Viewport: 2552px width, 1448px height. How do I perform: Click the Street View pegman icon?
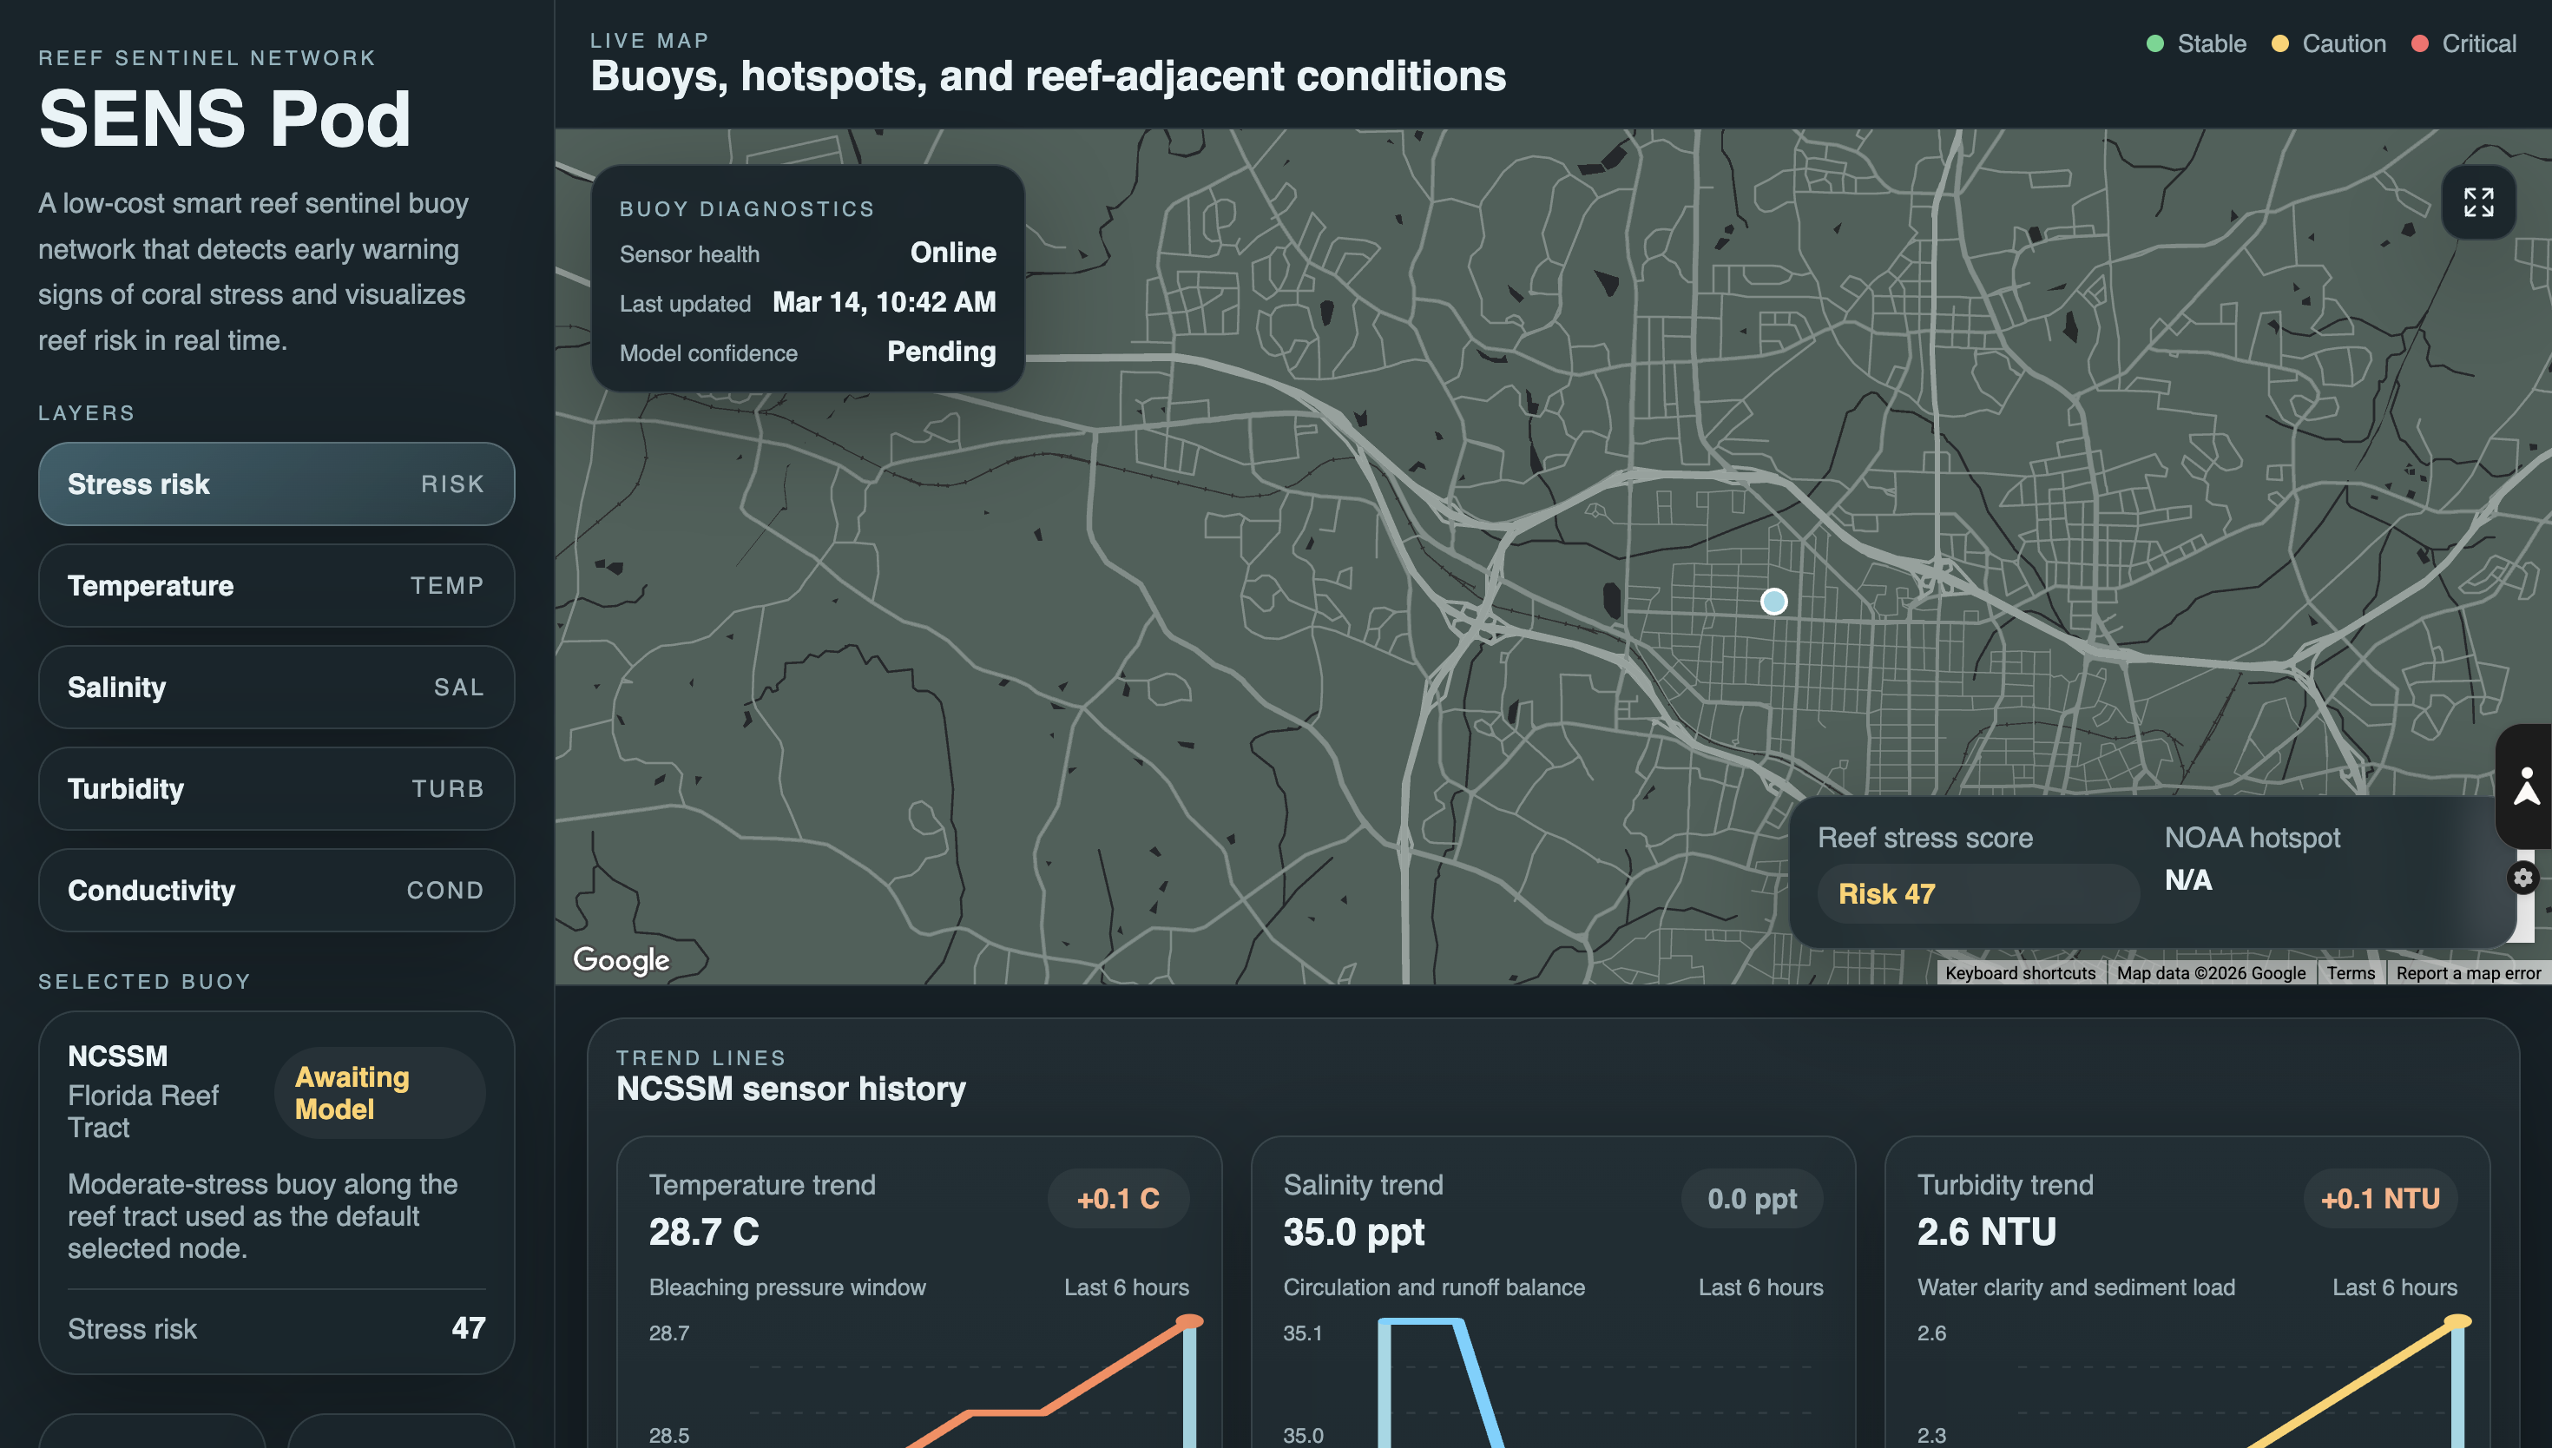click(x=2526, y=786)
